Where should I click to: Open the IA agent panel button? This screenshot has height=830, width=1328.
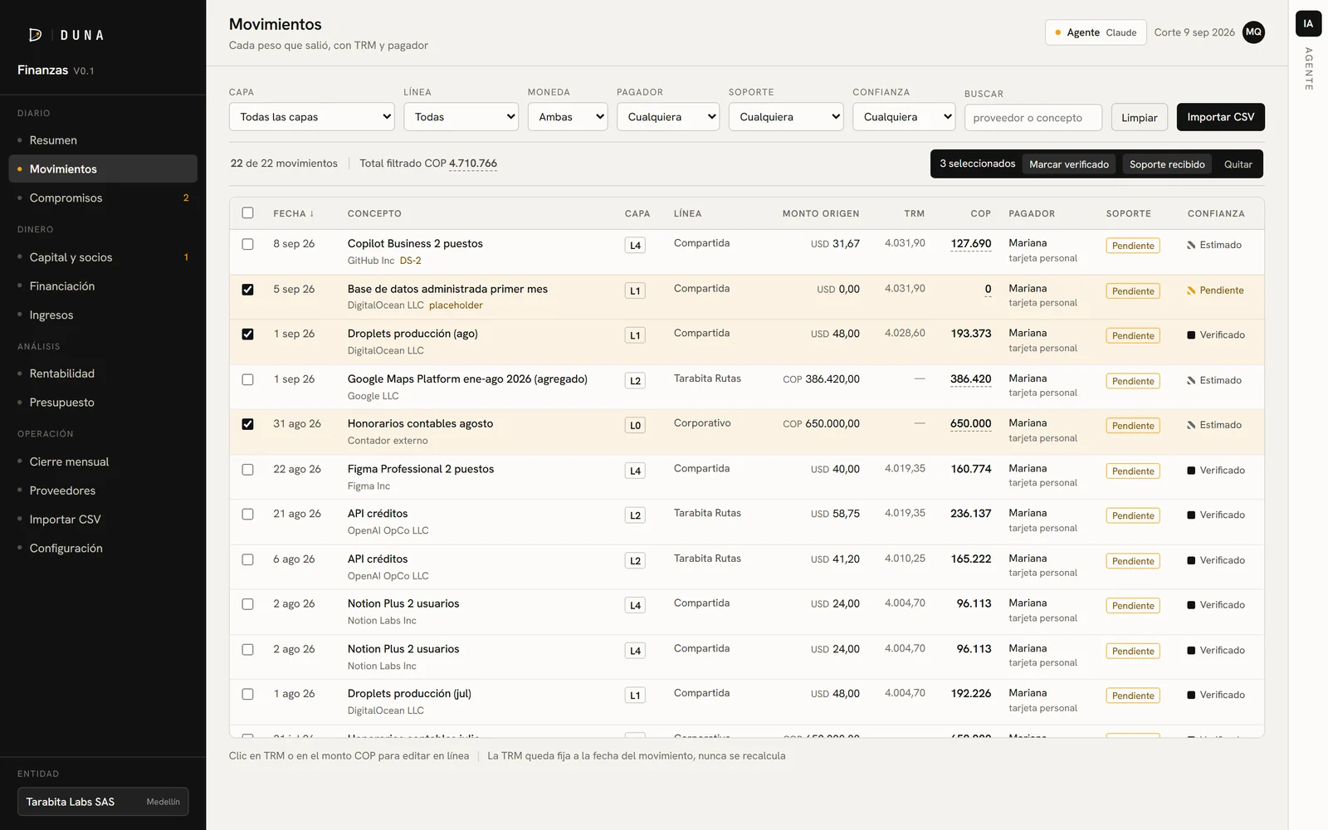1308,23
